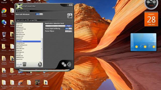Click the circular reset power icon
The image size is (161, 90).
coord(40,64)
